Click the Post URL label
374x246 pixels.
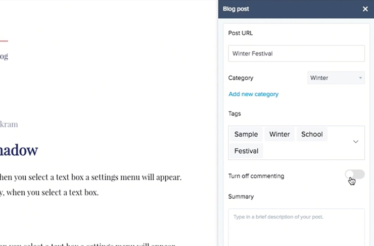click(x=240, y=33)
